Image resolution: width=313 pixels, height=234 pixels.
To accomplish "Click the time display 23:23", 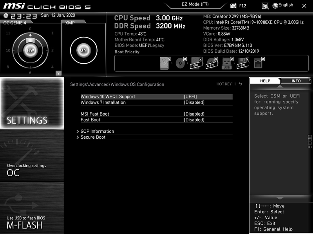I will click(24, 16).
